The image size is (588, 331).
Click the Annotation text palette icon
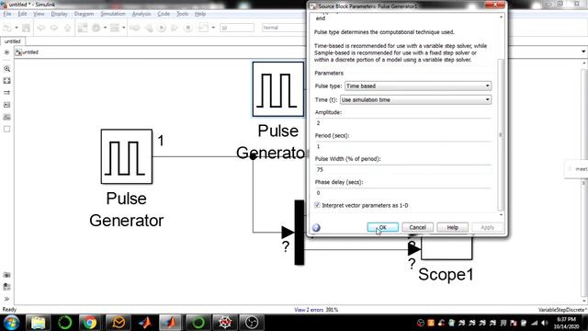pos(6,105)
